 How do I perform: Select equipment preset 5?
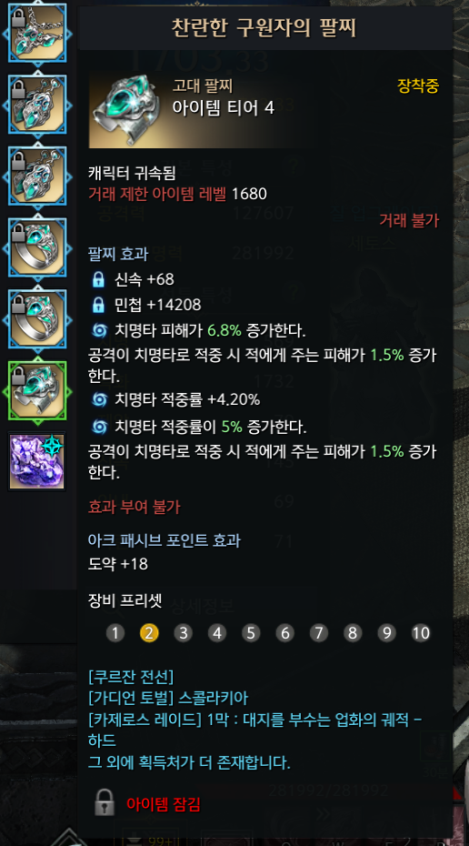251,633
